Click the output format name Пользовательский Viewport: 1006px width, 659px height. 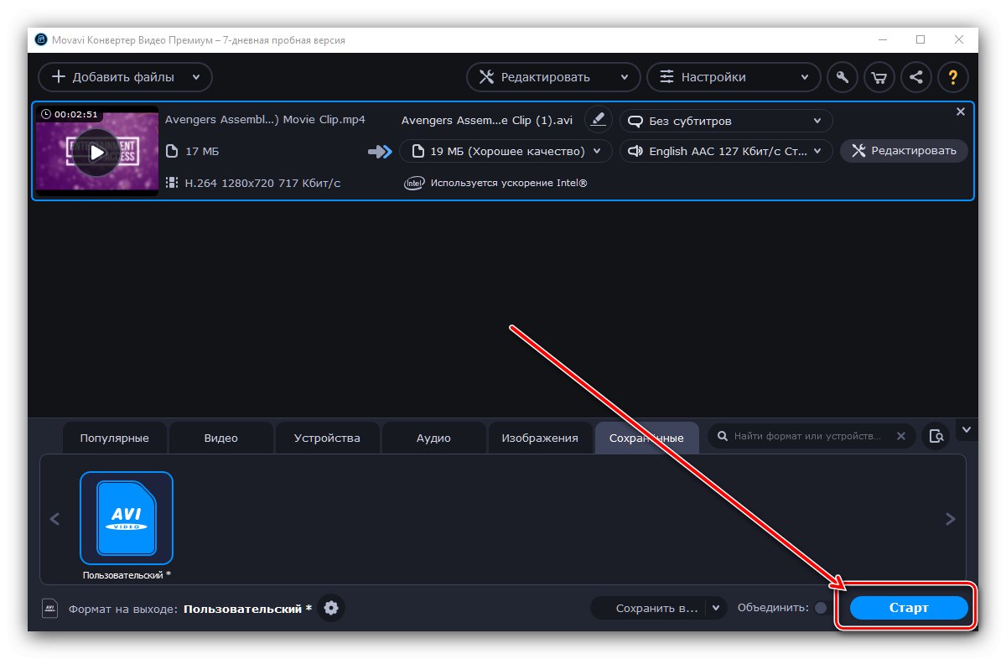pyautogui.click(x=248, y=609)
